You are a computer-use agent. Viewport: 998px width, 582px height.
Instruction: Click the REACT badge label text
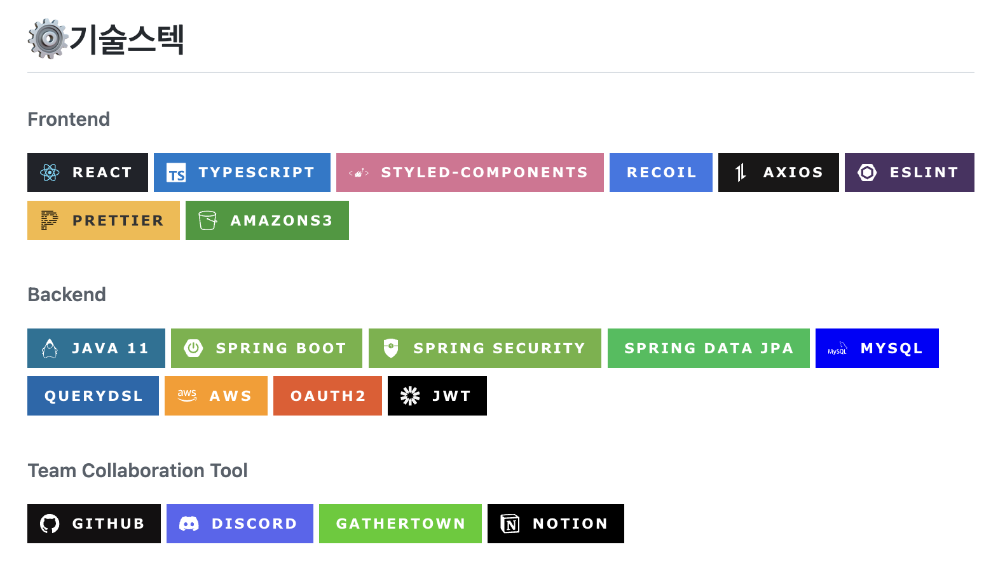102,172
